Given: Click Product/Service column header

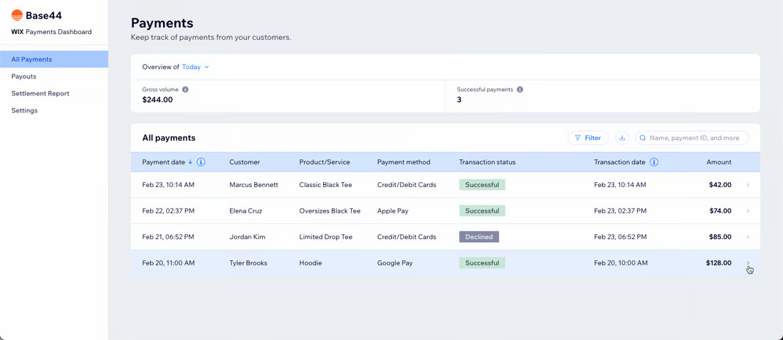Looking at the screenshot, I should click(325, 162).
